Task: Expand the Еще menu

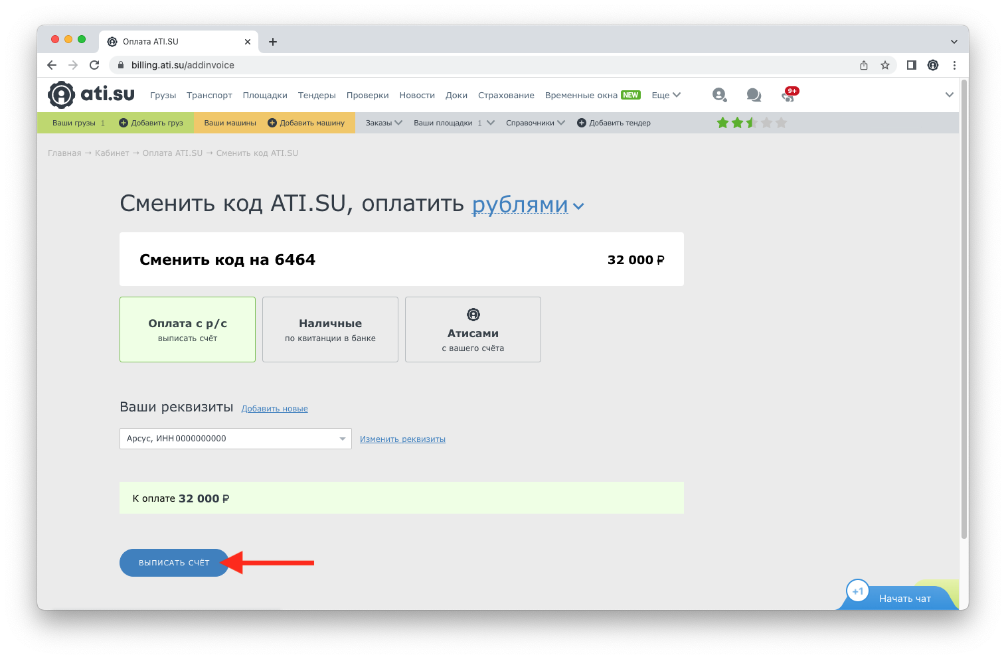Action: click(x=666, y=95)
